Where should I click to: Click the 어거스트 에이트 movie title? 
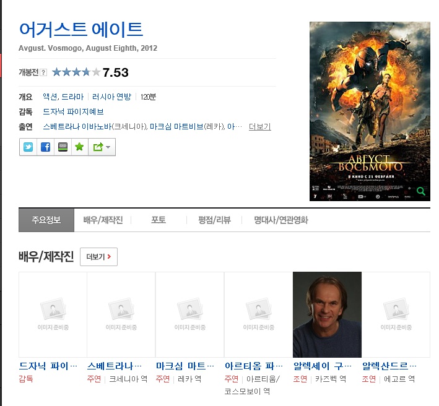pyautogui.click(x=81, y=29)
